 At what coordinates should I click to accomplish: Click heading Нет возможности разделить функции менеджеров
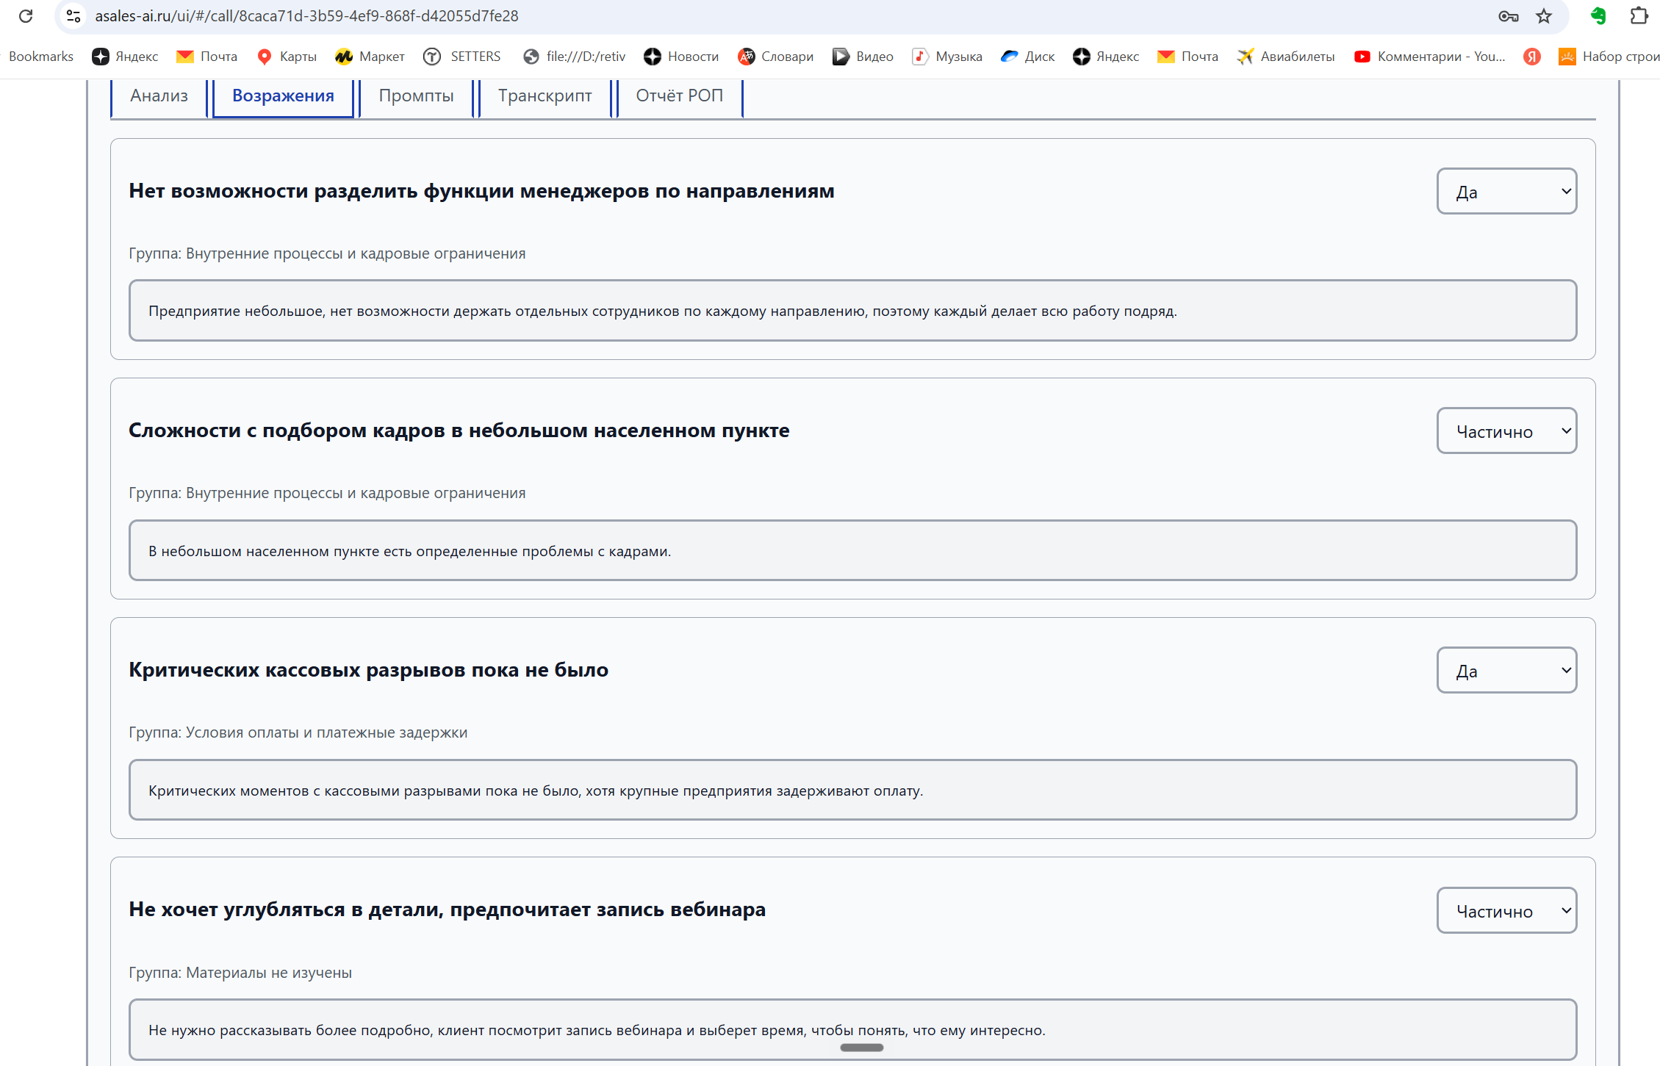[481, 191]
